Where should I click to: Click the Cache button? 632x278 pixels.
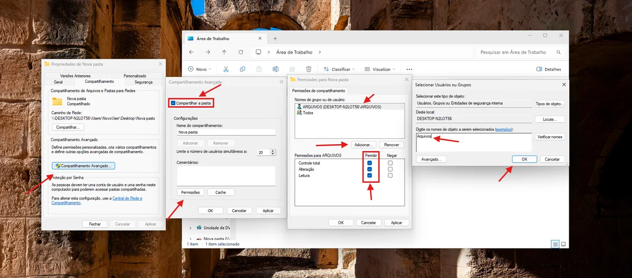(221, 192)
